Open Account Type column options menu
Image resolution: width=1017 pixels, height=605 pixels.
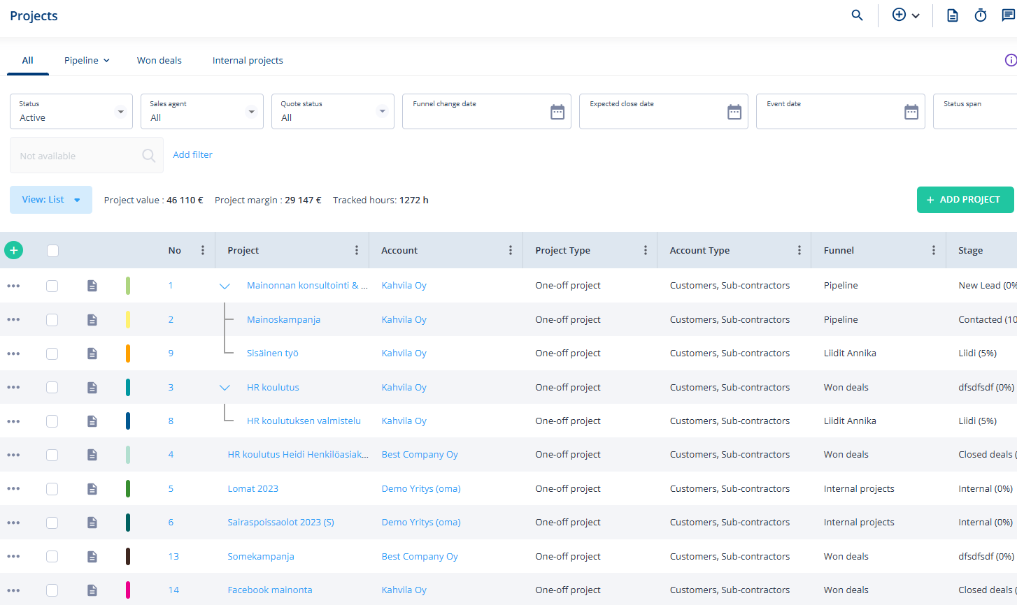click(x=799, y=250)
